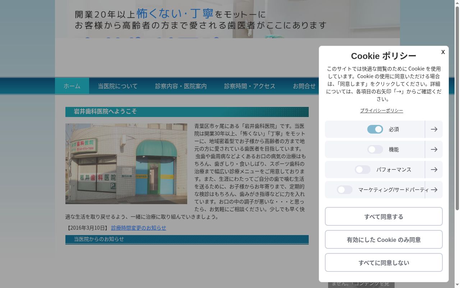Select the ホーム navigation tab
Image resolution: width=460 pixels, height=288 pixels.
72,86
